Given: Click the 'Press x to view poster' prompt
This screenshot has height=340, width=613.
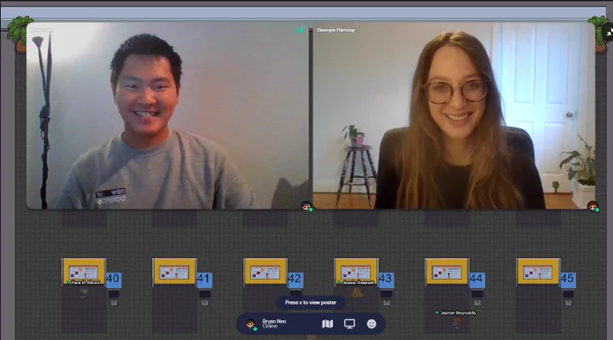Looking at the screenshot, I should 310,302.
